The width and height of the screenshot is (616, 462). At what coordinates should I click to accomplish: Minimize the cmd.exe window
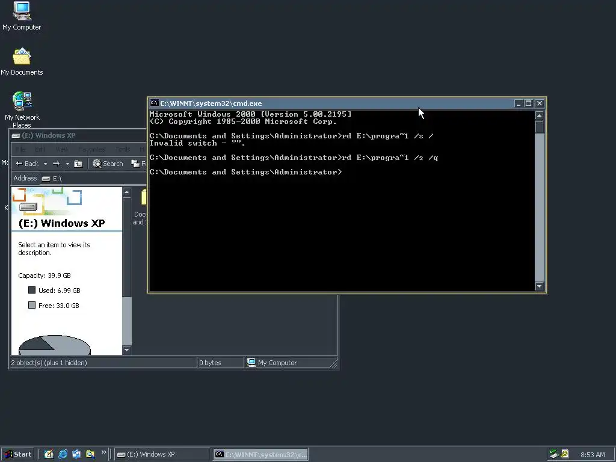(x=518, y=103)
